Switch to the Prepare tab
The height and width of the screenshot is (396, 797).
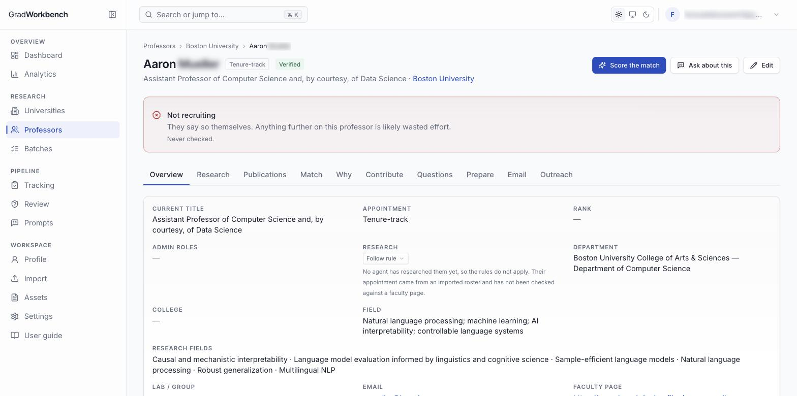480,175
